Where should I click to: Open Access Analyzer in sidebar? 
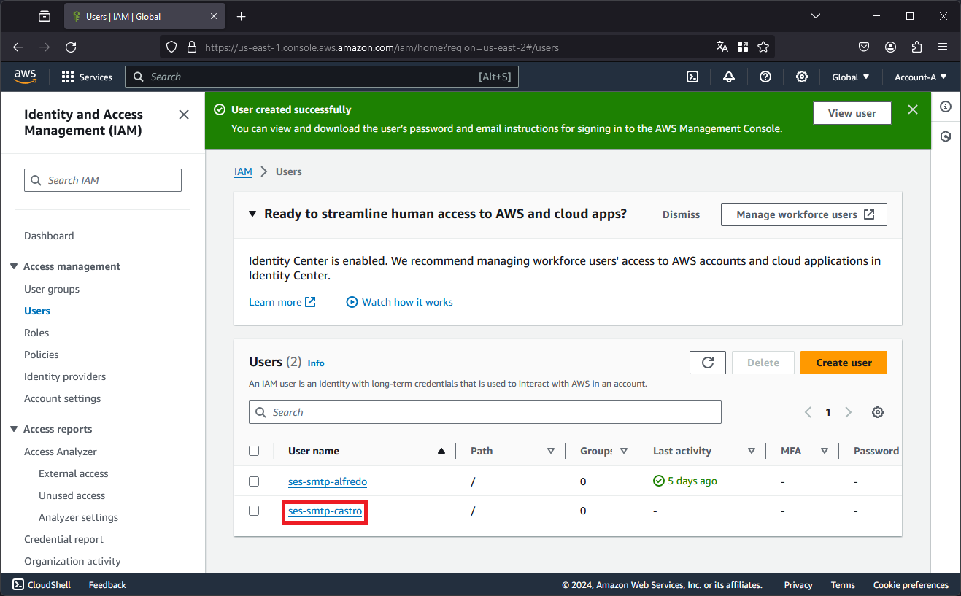tap(61, 452)
